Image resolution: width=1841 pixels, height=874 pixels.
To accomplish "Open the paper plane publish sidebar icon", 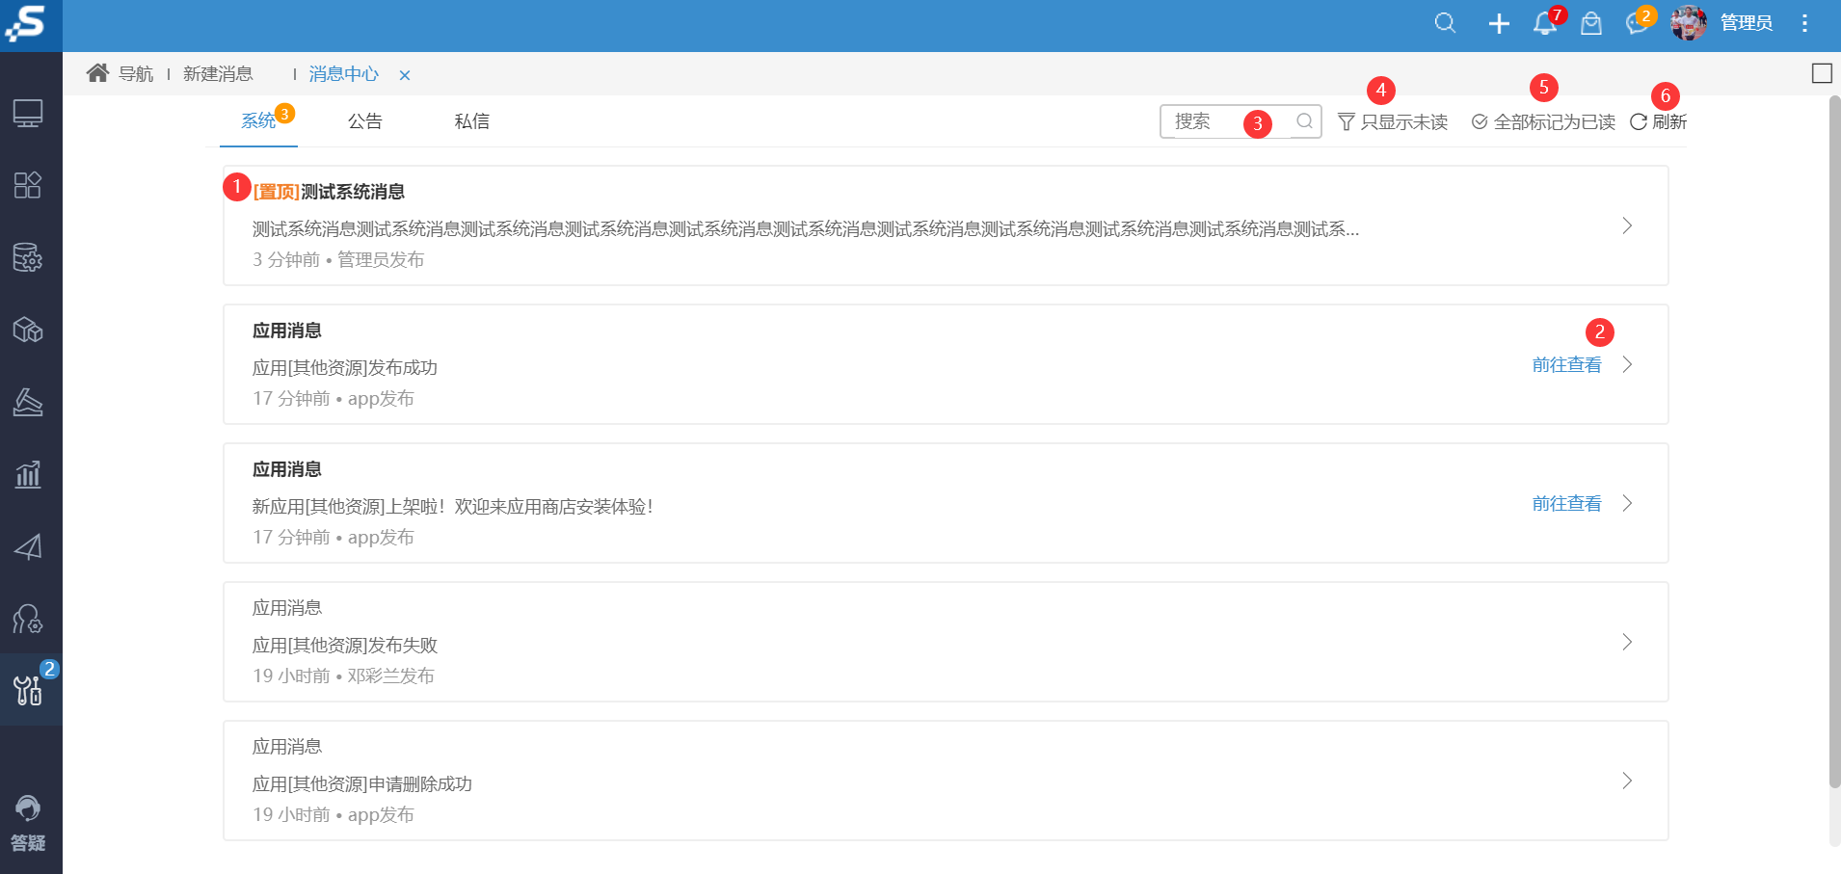I will tap(28, 546).
